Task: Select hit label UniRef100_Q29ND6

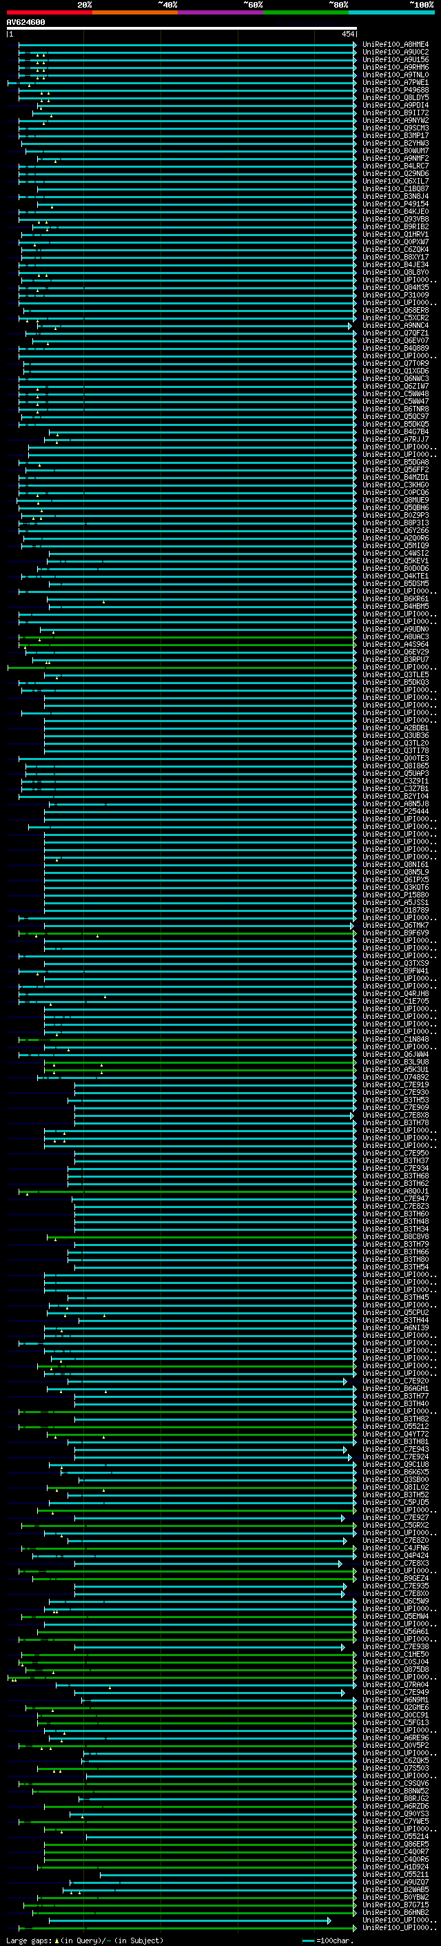Action: click(x=396, y=174)
